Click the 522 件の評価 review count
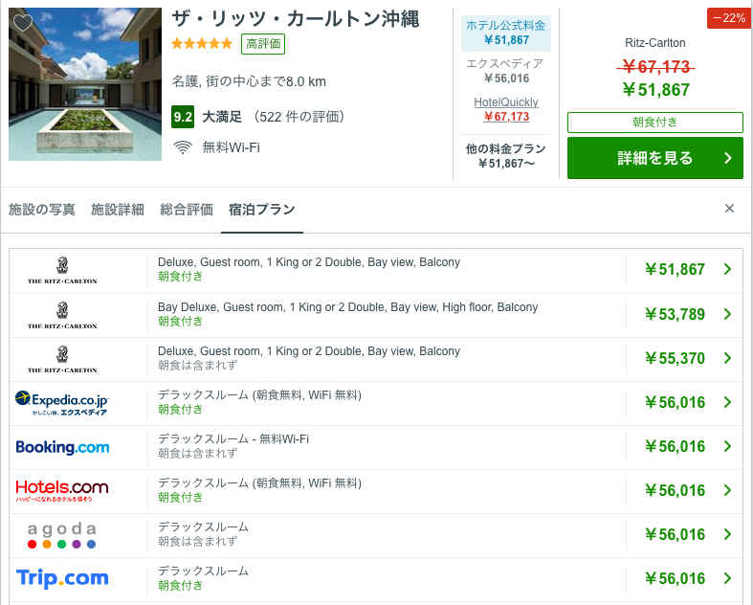Screen dimensions: 753x605 point(299,117)
